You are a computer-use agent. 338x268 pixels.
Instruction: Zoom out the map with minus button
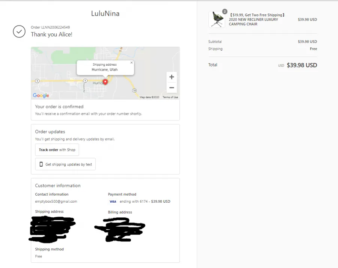point(172,88)
